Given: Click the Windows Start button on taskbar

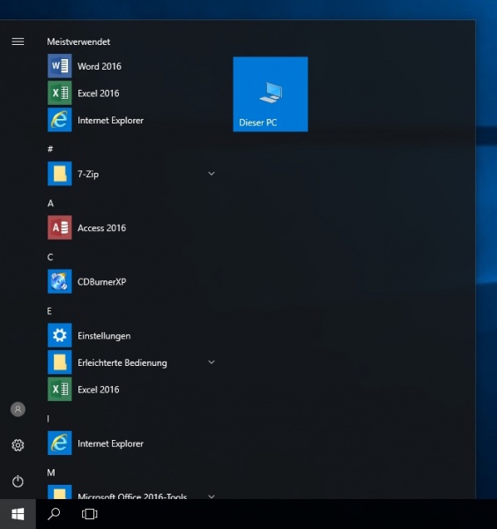Looking at the screenshot, I should click(18, 514).
